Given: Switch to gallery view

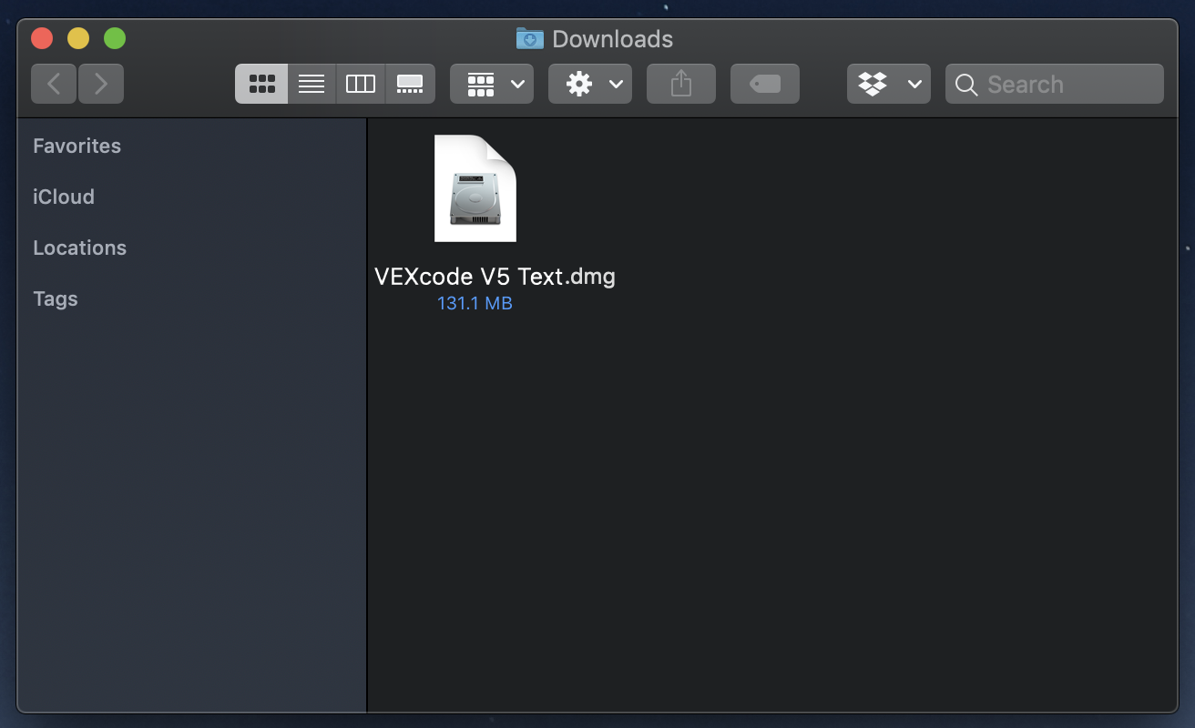Looking at the screenshot, I should [410, 83].
